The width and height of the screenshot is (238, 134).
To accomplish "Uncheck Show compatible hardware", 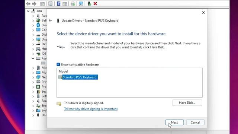I will (x=58, y=64).
